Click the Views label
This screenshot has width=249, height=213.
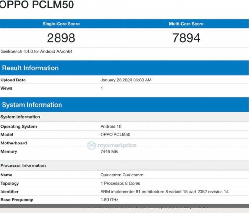(x=6, y=88)
